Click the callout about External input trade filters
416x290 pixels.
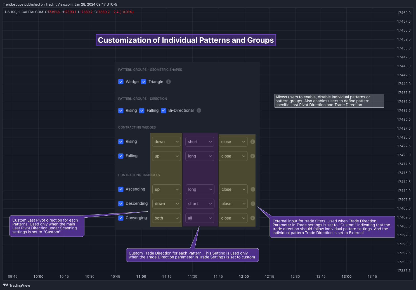pyautogui.click(x=332, y=227)
